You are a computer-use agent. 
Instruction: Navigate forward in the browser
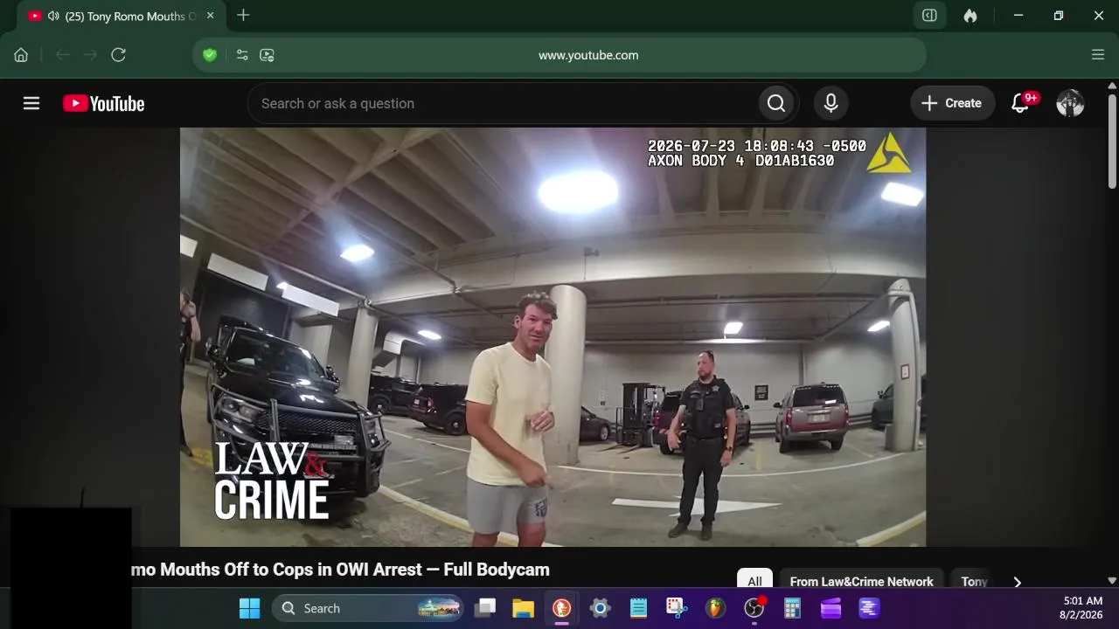pyautogui.click(x=90, y=55)
